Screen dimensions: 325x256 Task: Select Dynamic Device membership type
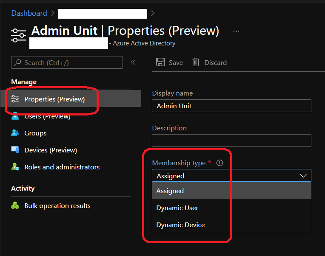point(180,225)
